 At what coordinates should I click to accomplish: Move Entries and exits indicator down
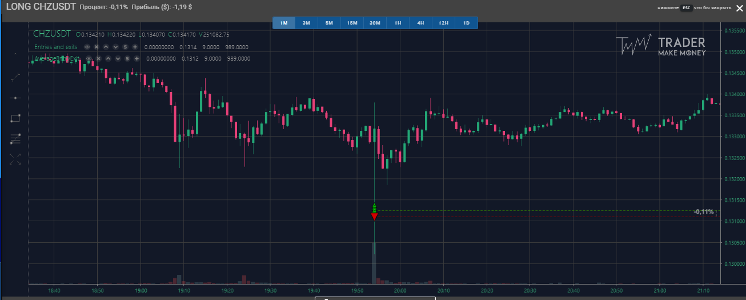coord(115,47)
